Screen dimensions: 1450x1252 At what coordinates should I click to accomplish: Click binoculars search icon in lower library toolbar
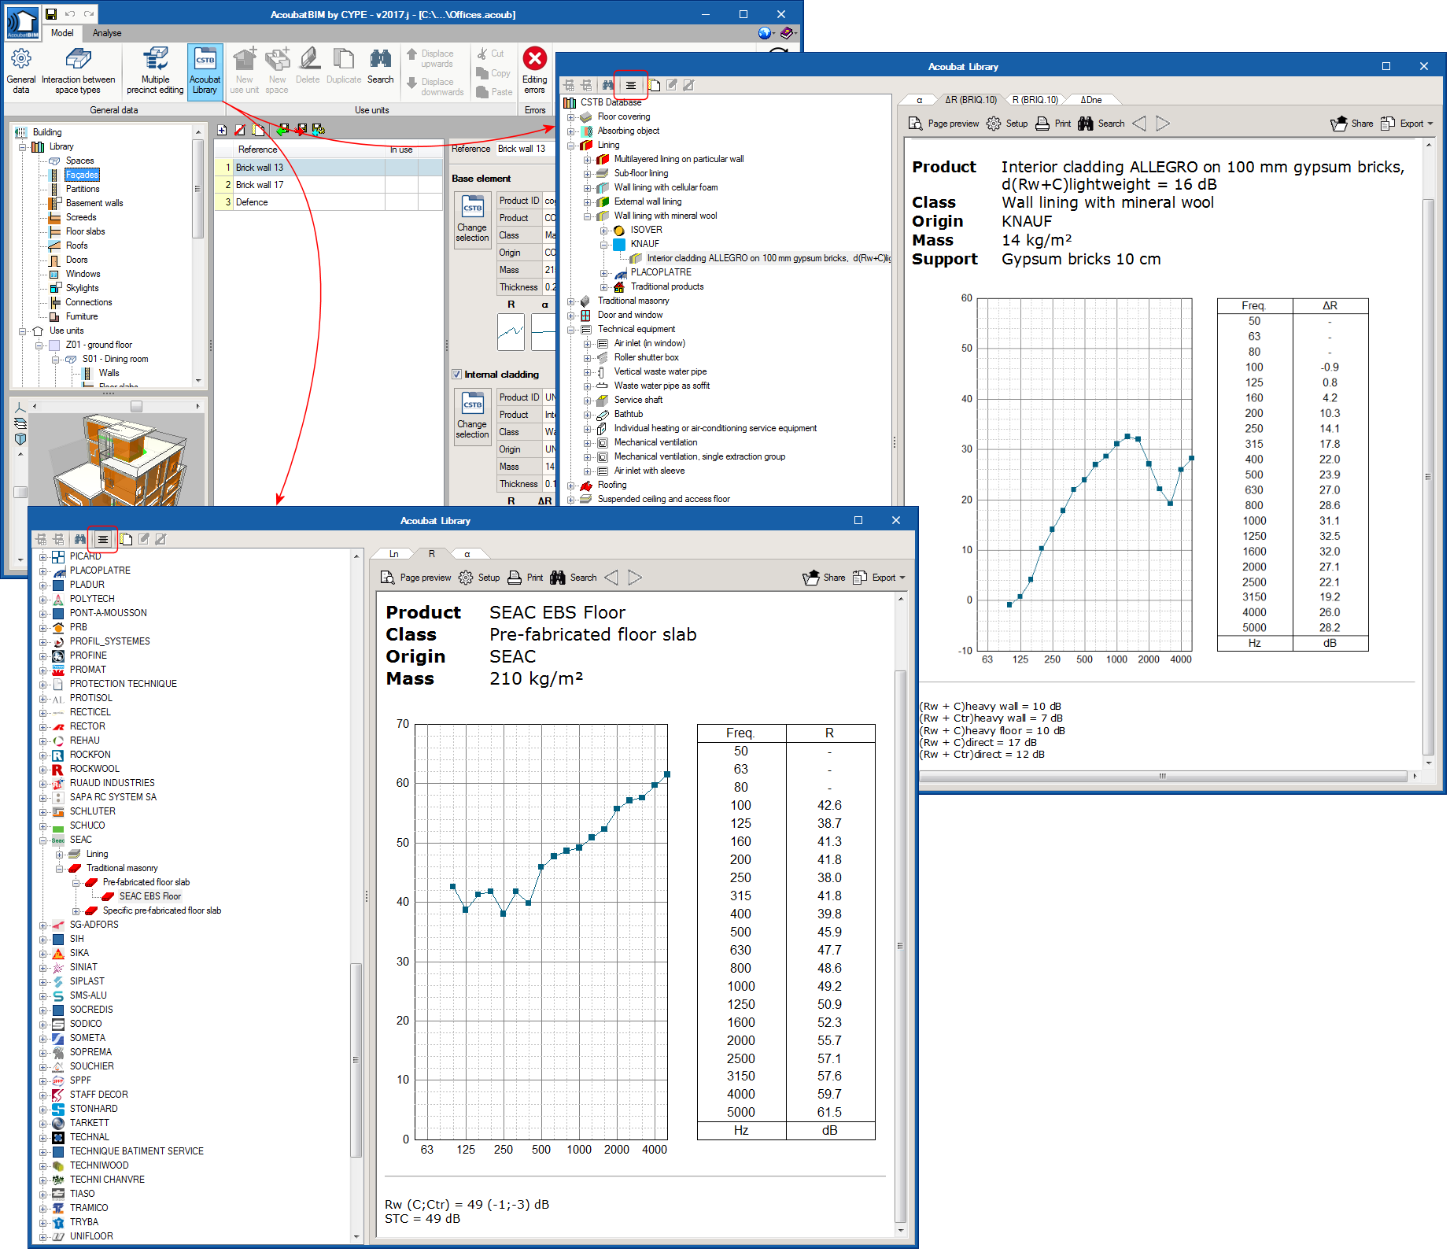pos(79,539)
